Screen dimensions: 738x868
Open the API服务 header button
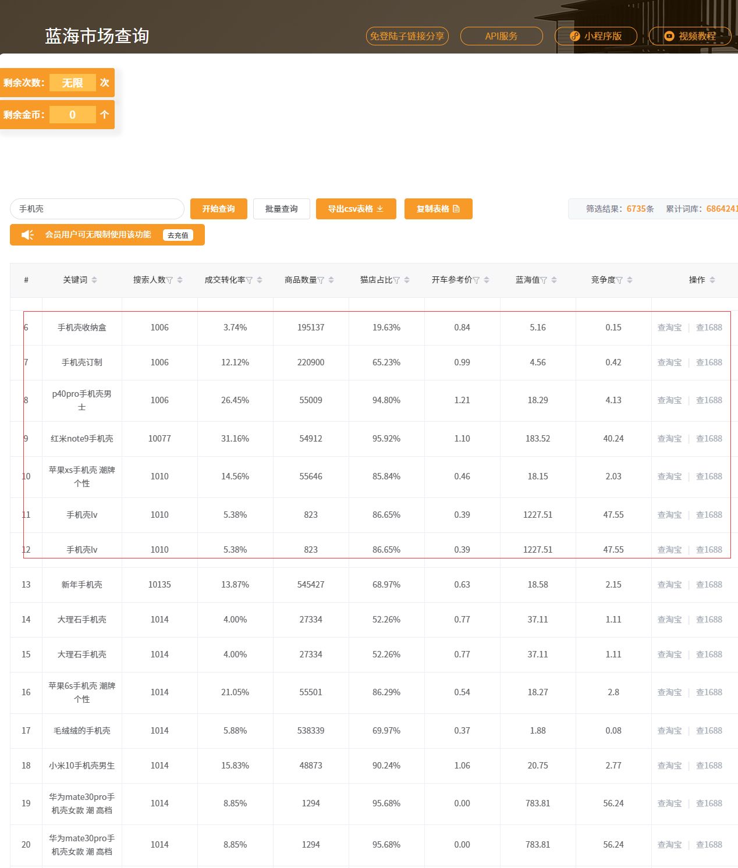(502, 36)
